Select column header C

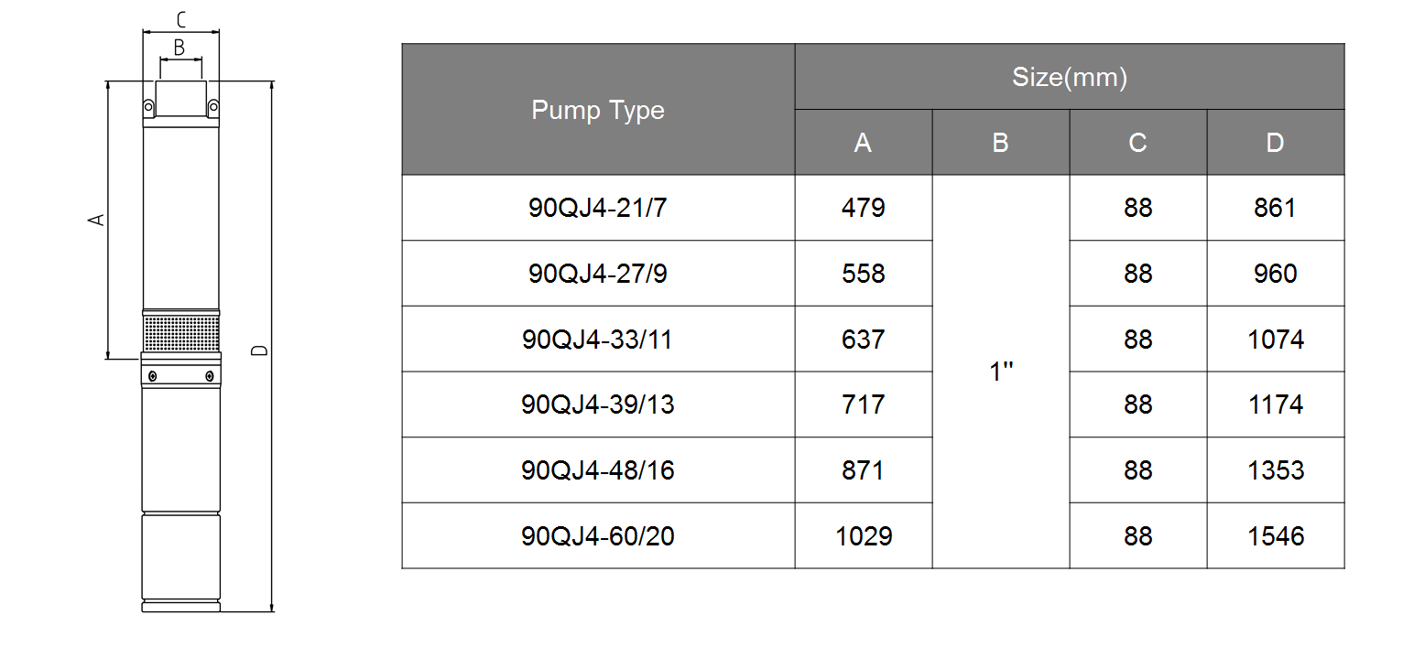click(x=1137, y=143)
